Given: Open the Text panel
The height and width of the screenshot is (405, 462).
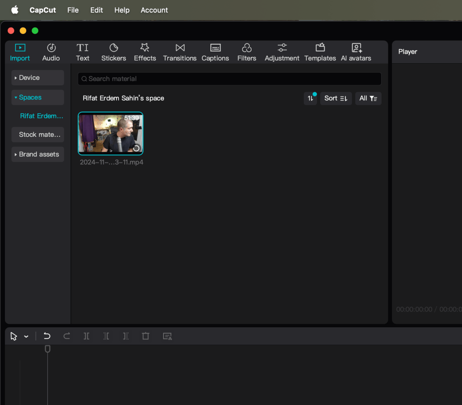Looking at the screenshot, I should point(83,52).
